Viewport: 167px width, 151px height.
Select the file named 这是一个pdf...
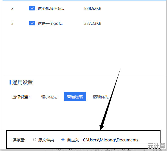click(50, 23)
